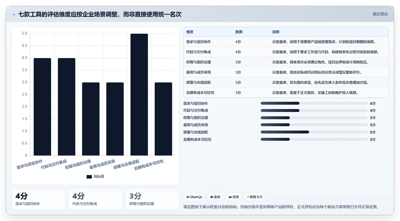Click the 权限与组织治理 chart bar
This screenshot has width=400, height=221.
pos(91,119)
